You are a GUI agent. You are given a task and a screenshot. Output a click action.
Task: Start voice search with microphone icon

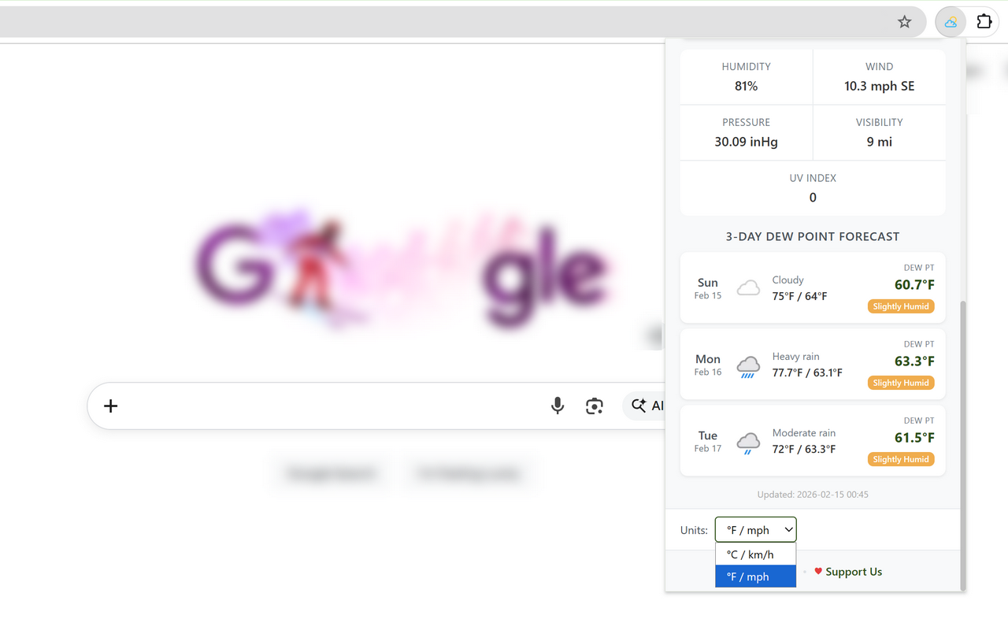[558, 406]
